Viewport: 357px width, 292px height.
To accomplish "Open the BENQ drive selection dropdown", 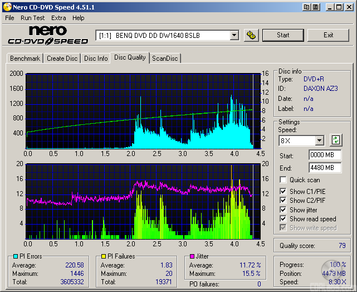I will [x=234, y=35].
